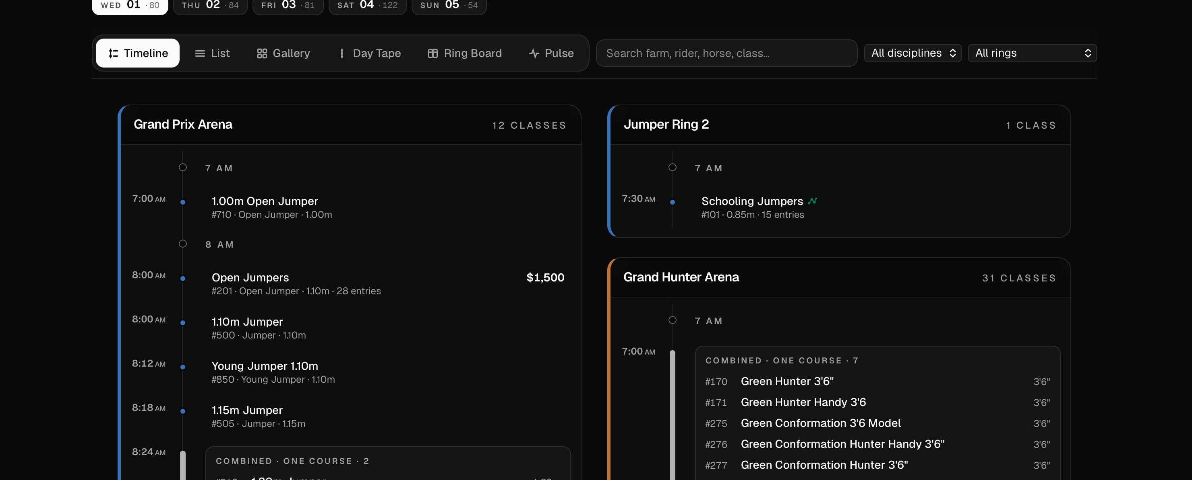Click the "#101 · 0.85m · 15 entries" details

coord(752,215)
